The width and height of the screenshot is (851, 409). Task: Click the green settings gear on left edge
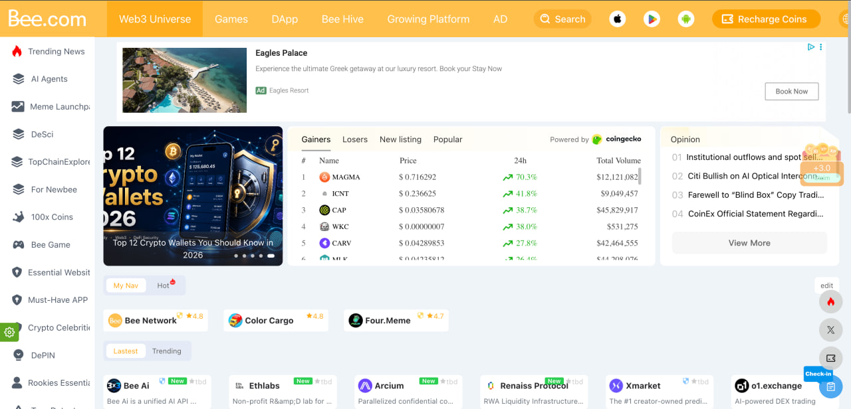tap(9, 333)
